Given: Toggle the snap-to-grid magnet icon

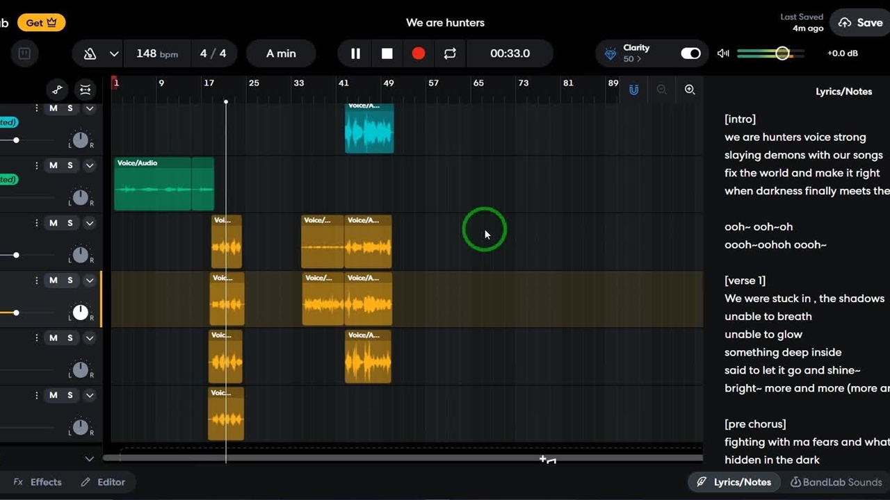Looking at the screenshot, I should coord(633,90).
